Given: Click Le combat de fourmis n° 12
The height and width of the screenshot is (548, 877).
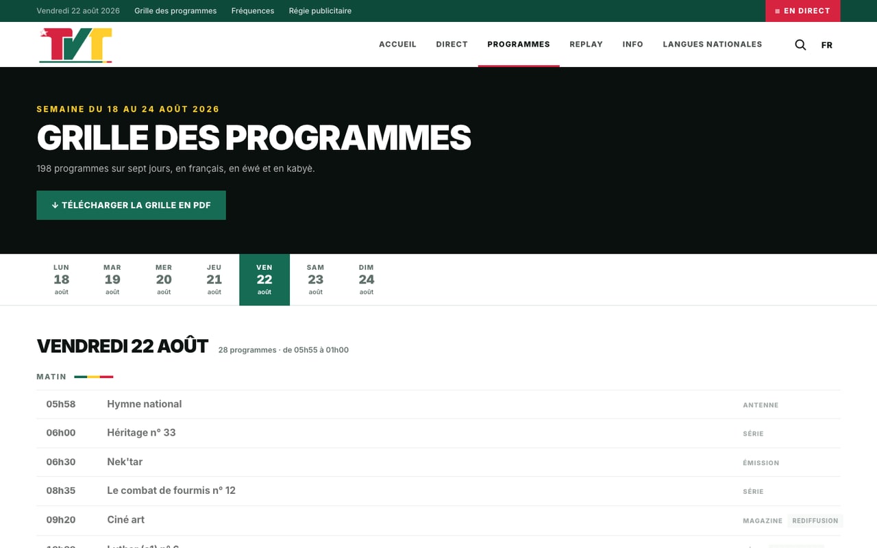Looking at the screenshot, I should pos(171,490).
